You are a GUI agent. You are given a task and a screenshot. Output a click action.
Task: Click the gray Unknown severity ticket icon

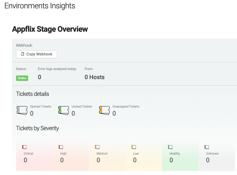tap(207, 147)
